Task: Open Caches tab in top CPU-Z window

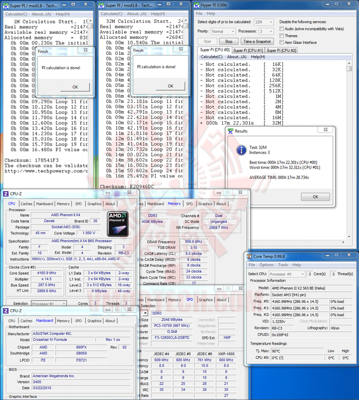Action: pyautogui.click(x=26, y=204)
